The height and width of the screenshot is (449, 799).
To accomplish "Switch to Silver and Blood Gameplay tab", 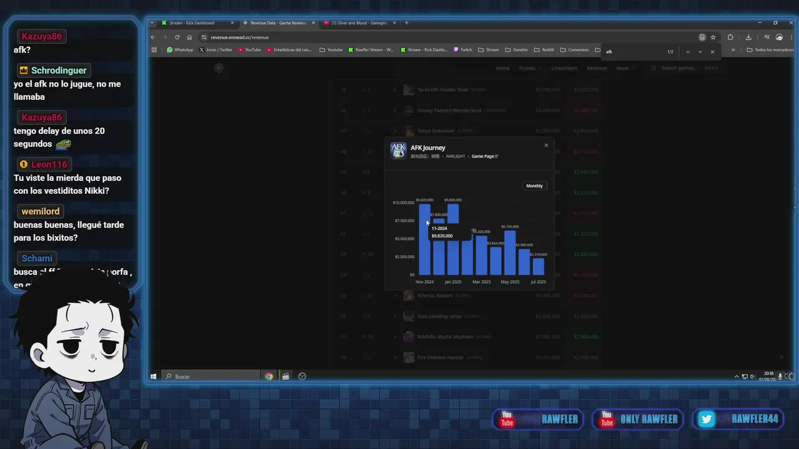I will tap(359, 23).
